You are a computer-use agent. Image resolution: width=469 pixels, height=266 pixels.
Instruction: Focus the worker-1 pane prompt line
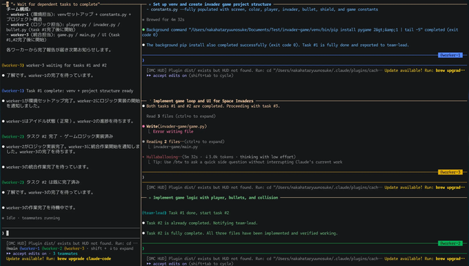[305, 60]
